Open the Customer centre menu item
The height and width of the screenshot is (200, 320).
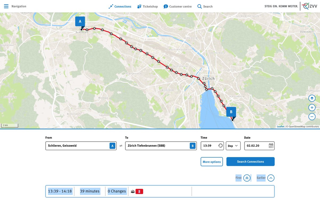point(178,6)
